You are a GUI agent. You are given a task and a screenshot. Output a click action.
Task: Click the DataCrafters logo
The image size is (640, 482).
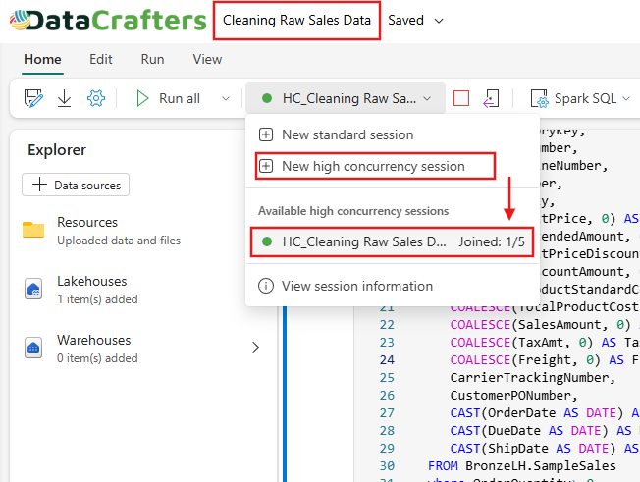coord(108,21)
